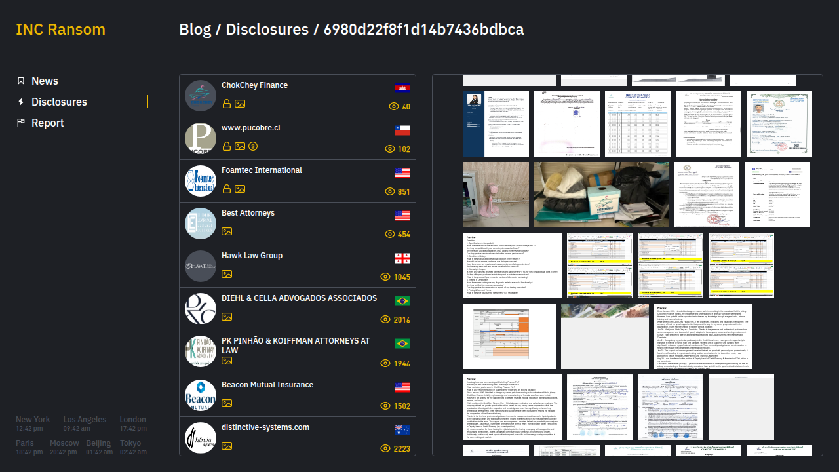
Task: Click the lightning icon beside Disclosures
Action: 21,102
